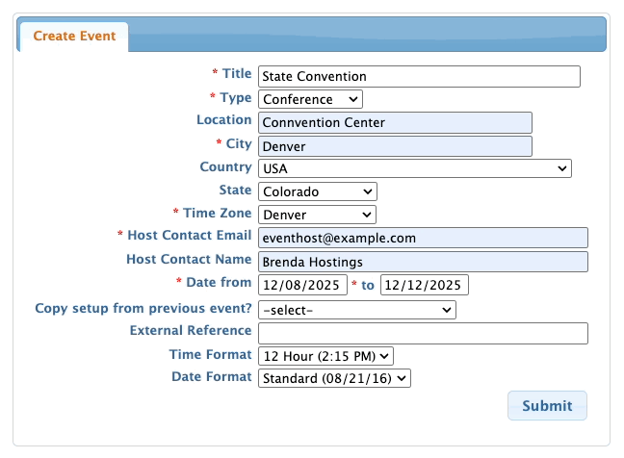Focus the Location text field
Screen dimensions: 624x458
click(394, 122)
